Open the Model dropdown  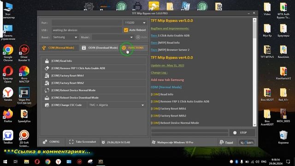pos(112,37)
